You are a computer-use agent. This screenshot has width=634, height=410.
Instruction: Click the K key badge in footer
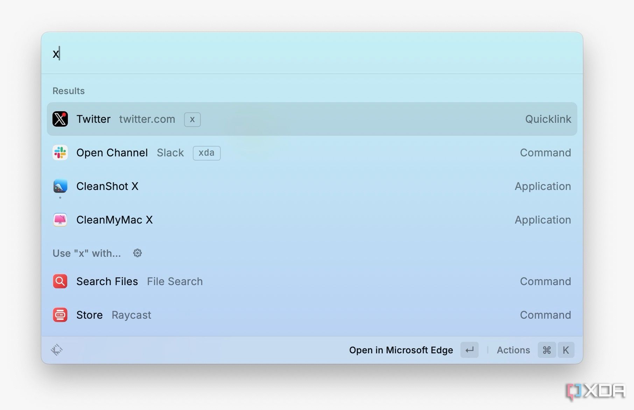pyautogui.click(x=566, y=350)
